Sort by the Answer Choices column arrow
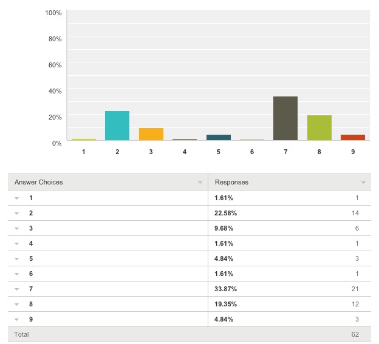 click(x=200, y=183)
